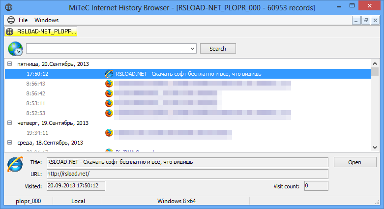384x209 pixels.
Task: Click the четверг, 19.Сентябрь, 2013 date header
Action: (53, 123)
